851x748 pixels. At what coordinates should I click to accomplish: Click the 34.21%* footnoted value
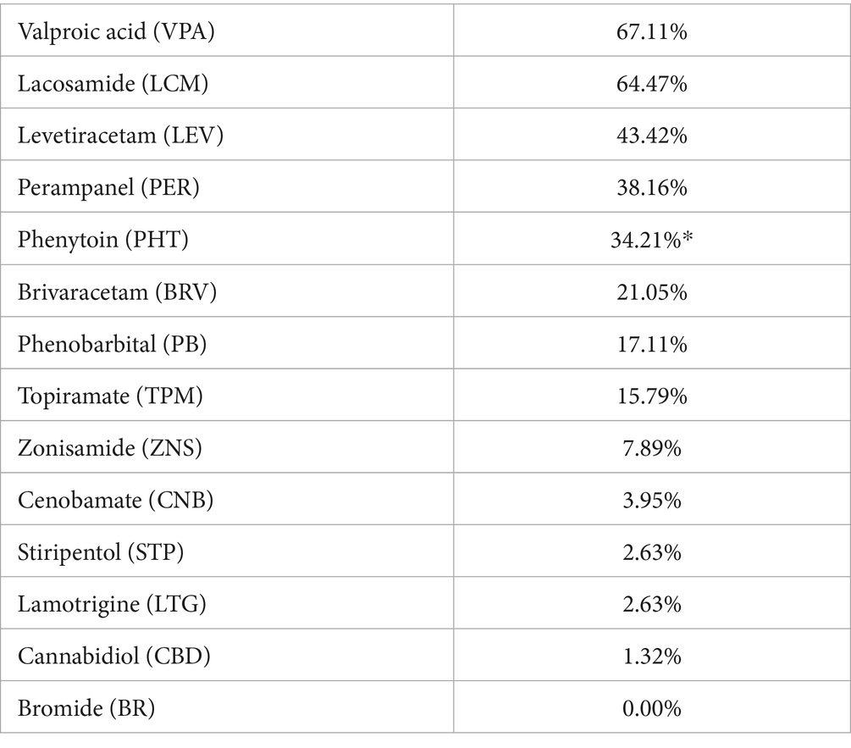(x=652, y=240)
